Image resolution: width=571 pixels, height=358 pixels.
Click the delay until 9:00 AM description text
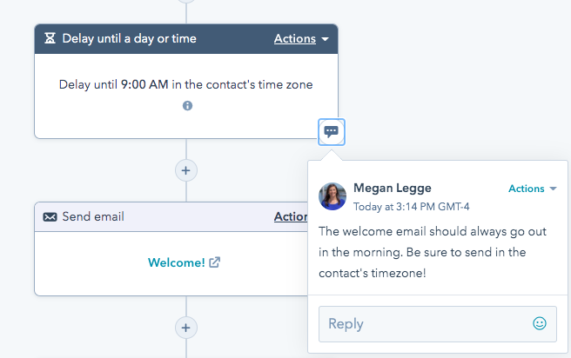tap(185, 84)
